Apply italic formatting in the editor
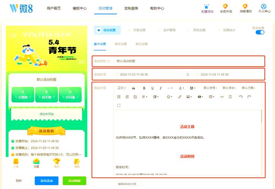Screen dimensions: 275x189 coord(161,88)
